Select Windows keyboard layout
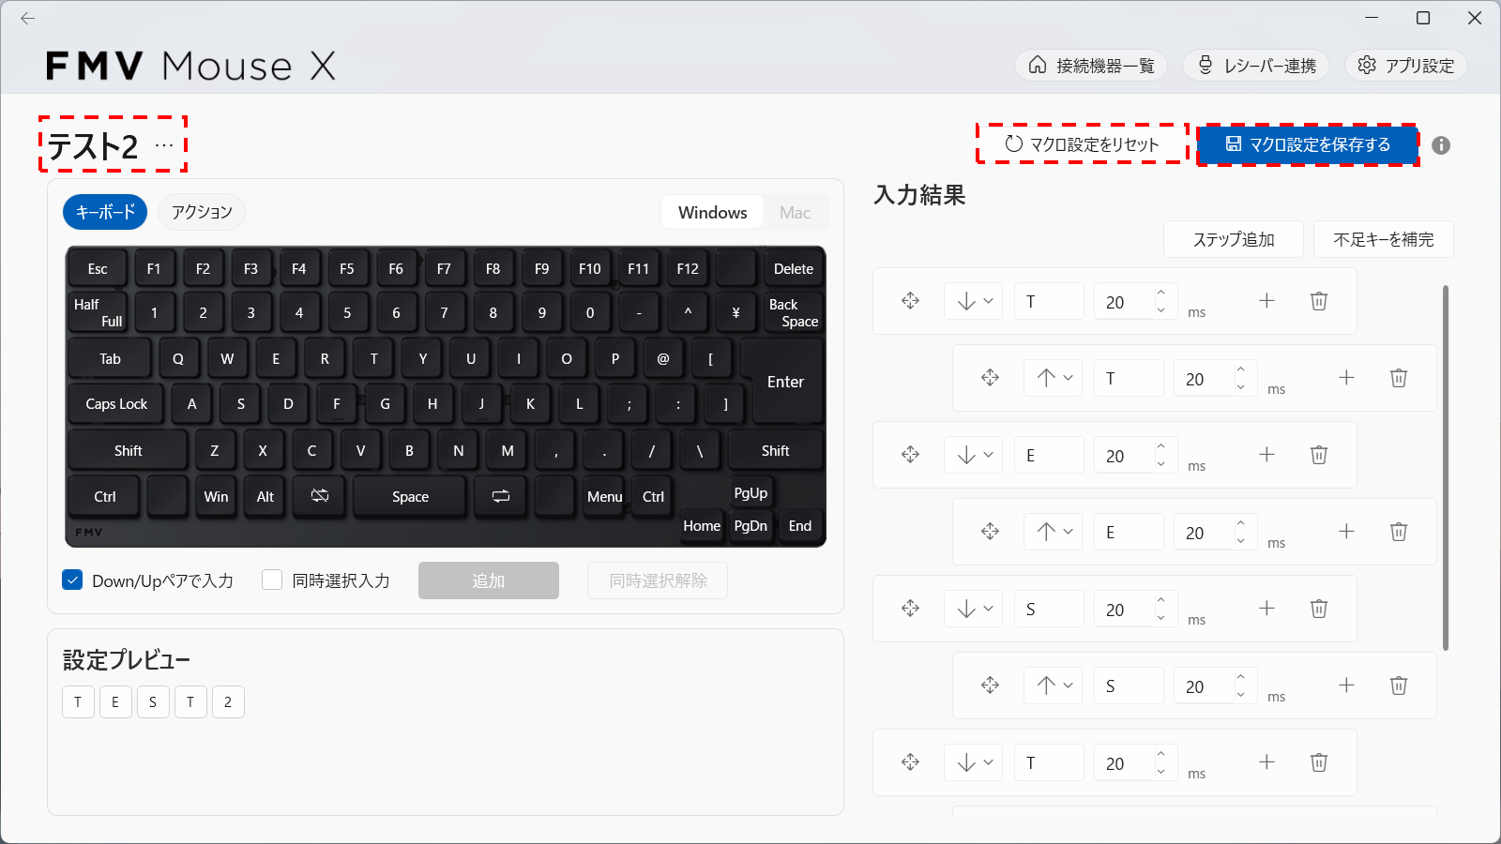 coord(713,213)
